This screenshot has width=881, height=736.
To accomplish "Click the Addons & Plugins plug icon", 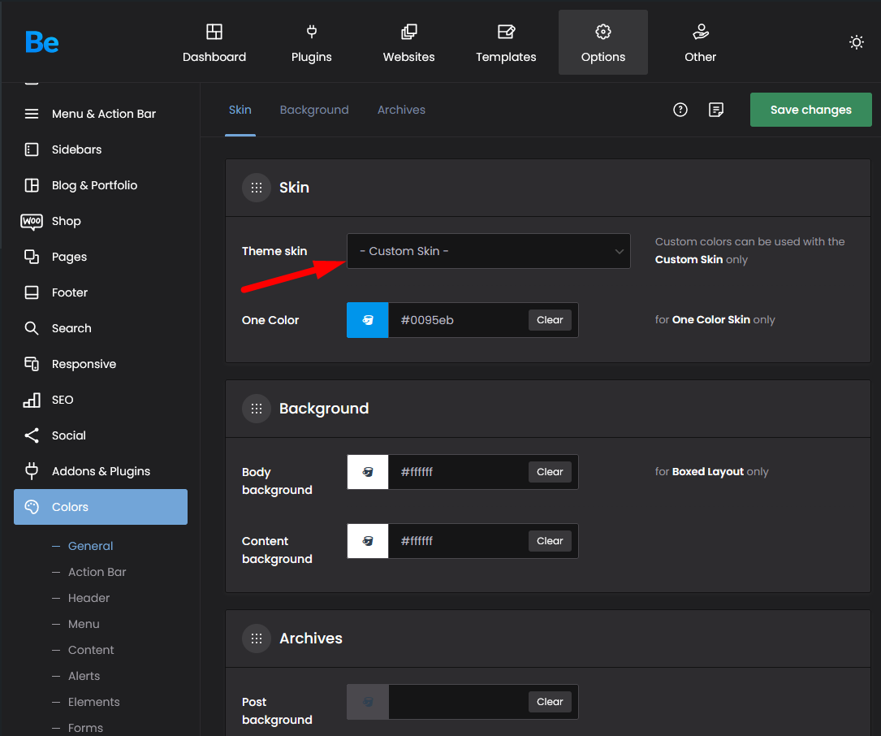I will pos(32,471).
